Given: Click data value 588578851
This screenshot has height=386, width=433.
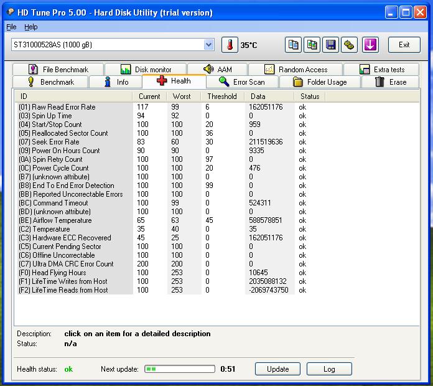Looking at the screenshot, I should pyautogui.click(x=266, y=220).
